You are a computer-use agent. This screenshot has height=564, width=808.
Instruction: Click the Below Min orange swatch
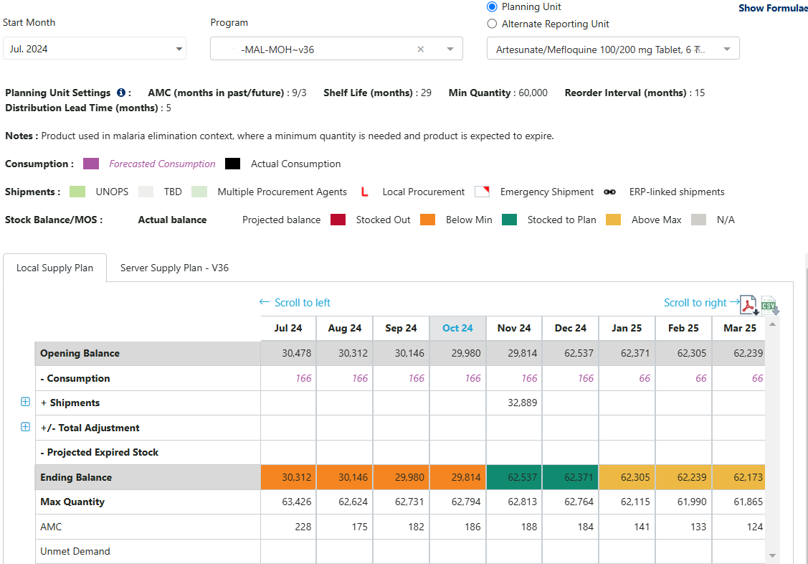click(x=428, y=220)
